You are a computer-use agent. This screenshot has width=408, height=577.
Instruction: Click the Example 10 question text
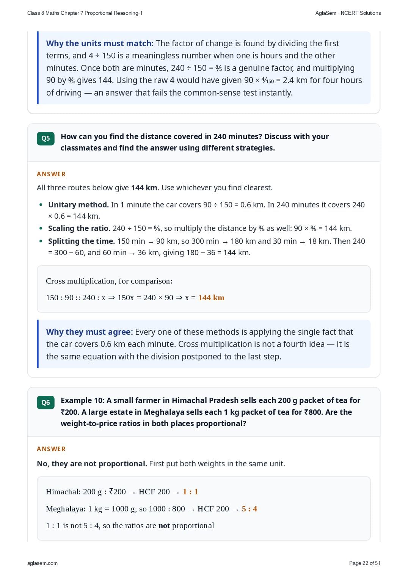[210, 412]
